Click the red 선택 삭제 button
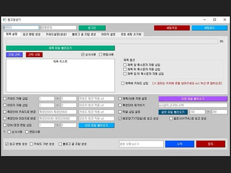Viewport: 231px width, 173px height. (x=34, y=55)
